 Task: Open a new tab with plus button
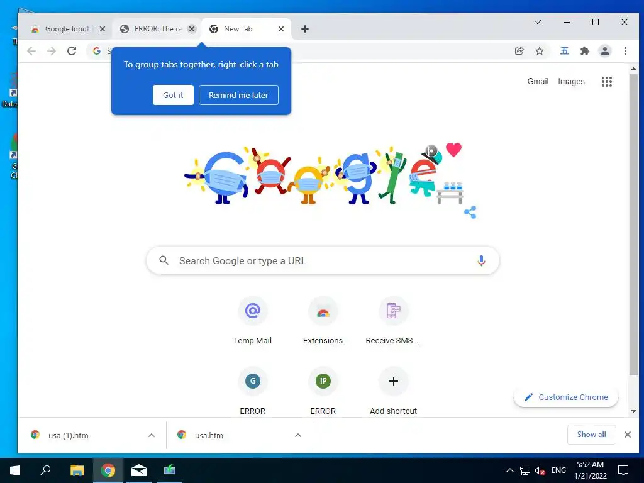coord(305,29)
